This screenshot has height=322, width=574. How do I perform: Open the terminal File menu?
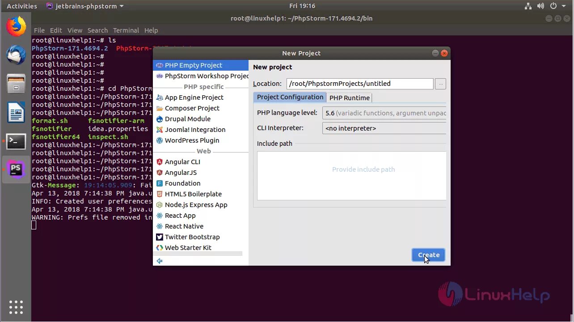[x=39, y=30]
